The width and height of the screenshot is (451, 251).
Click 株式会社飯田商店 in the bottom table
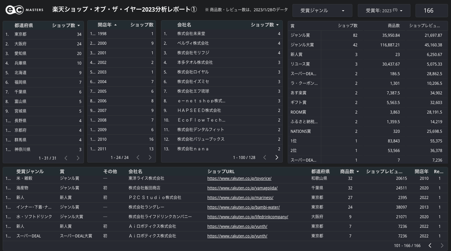click(144, 188)
